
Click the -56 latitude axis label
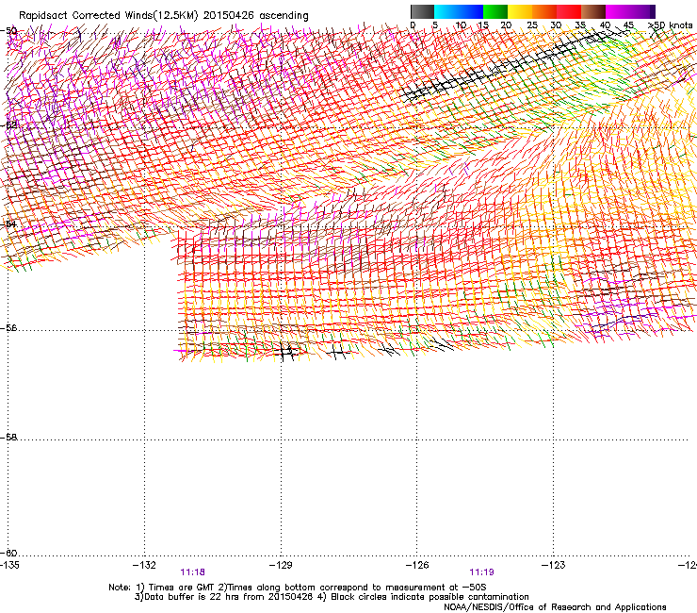tap(8, 327)
